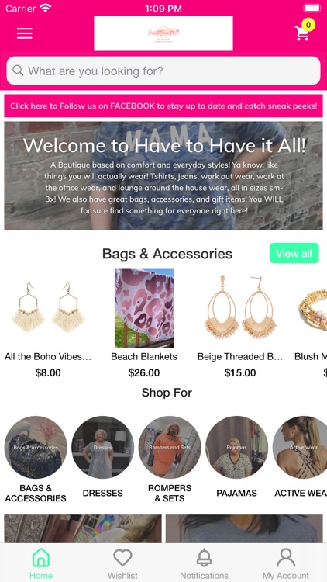The width and height of the screenshot is (327, 582).
Task: Select the Bags & Accessories category circle
Action: pos(36,447)
